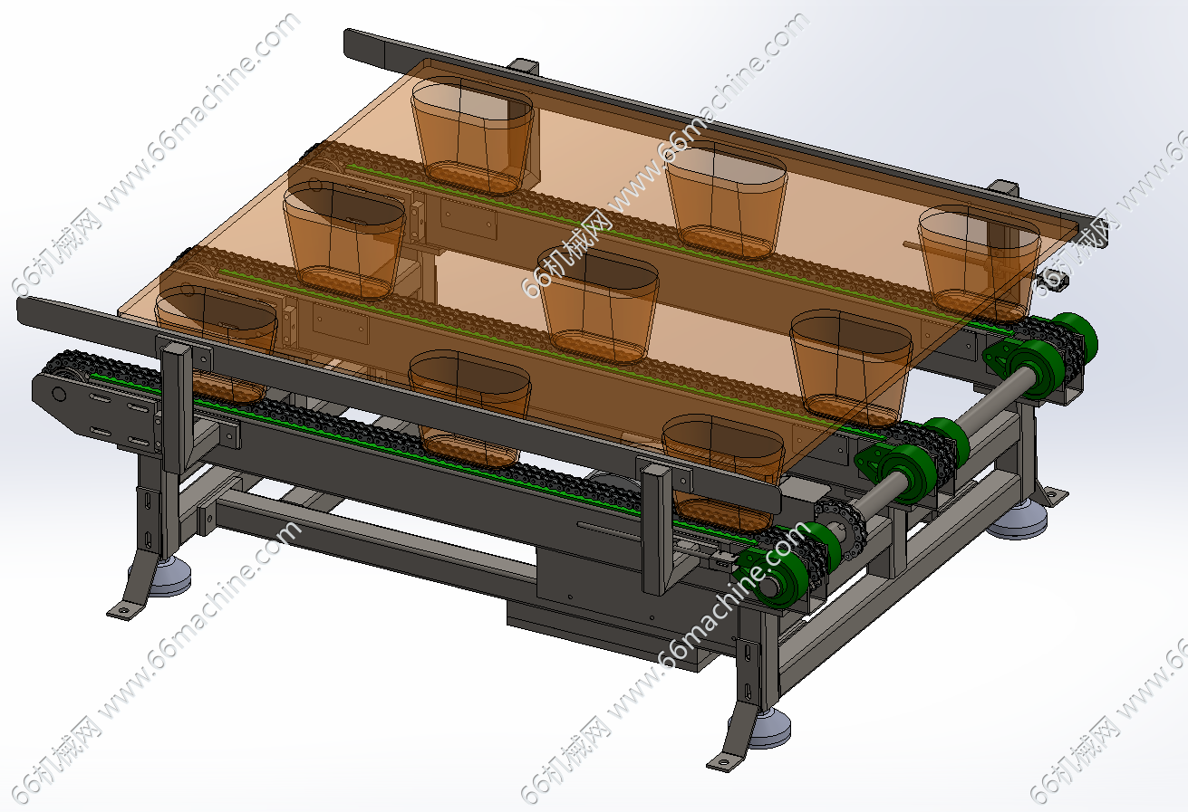Screen dimensions: 1188x812
Task: Click the right support post of front guide rail
Action: point(655,525)
